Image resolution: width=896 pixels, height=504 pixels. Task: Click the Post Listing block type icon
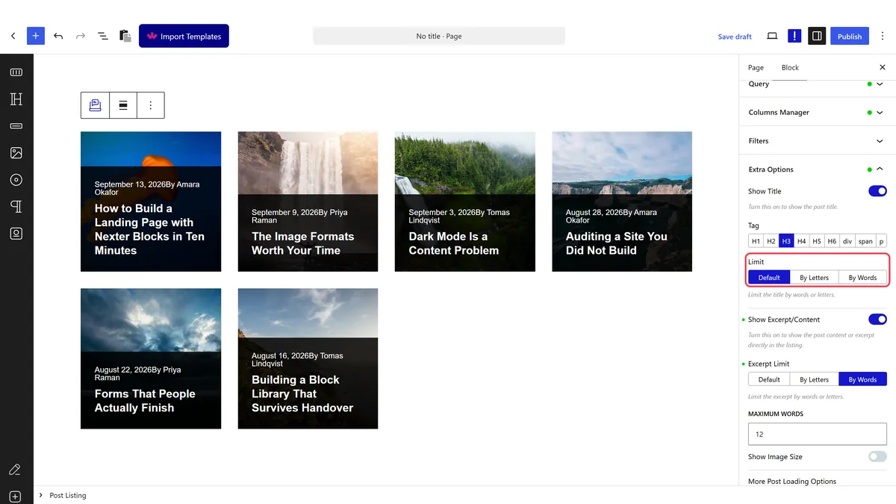[x=95, y=105]
